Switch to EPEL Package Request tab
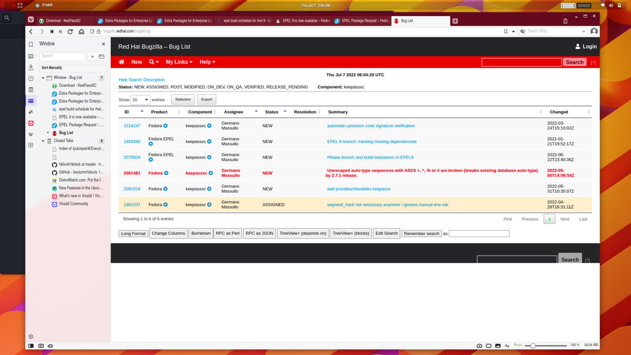The height and width of the screenshot is (355, 631). [362, 21]
